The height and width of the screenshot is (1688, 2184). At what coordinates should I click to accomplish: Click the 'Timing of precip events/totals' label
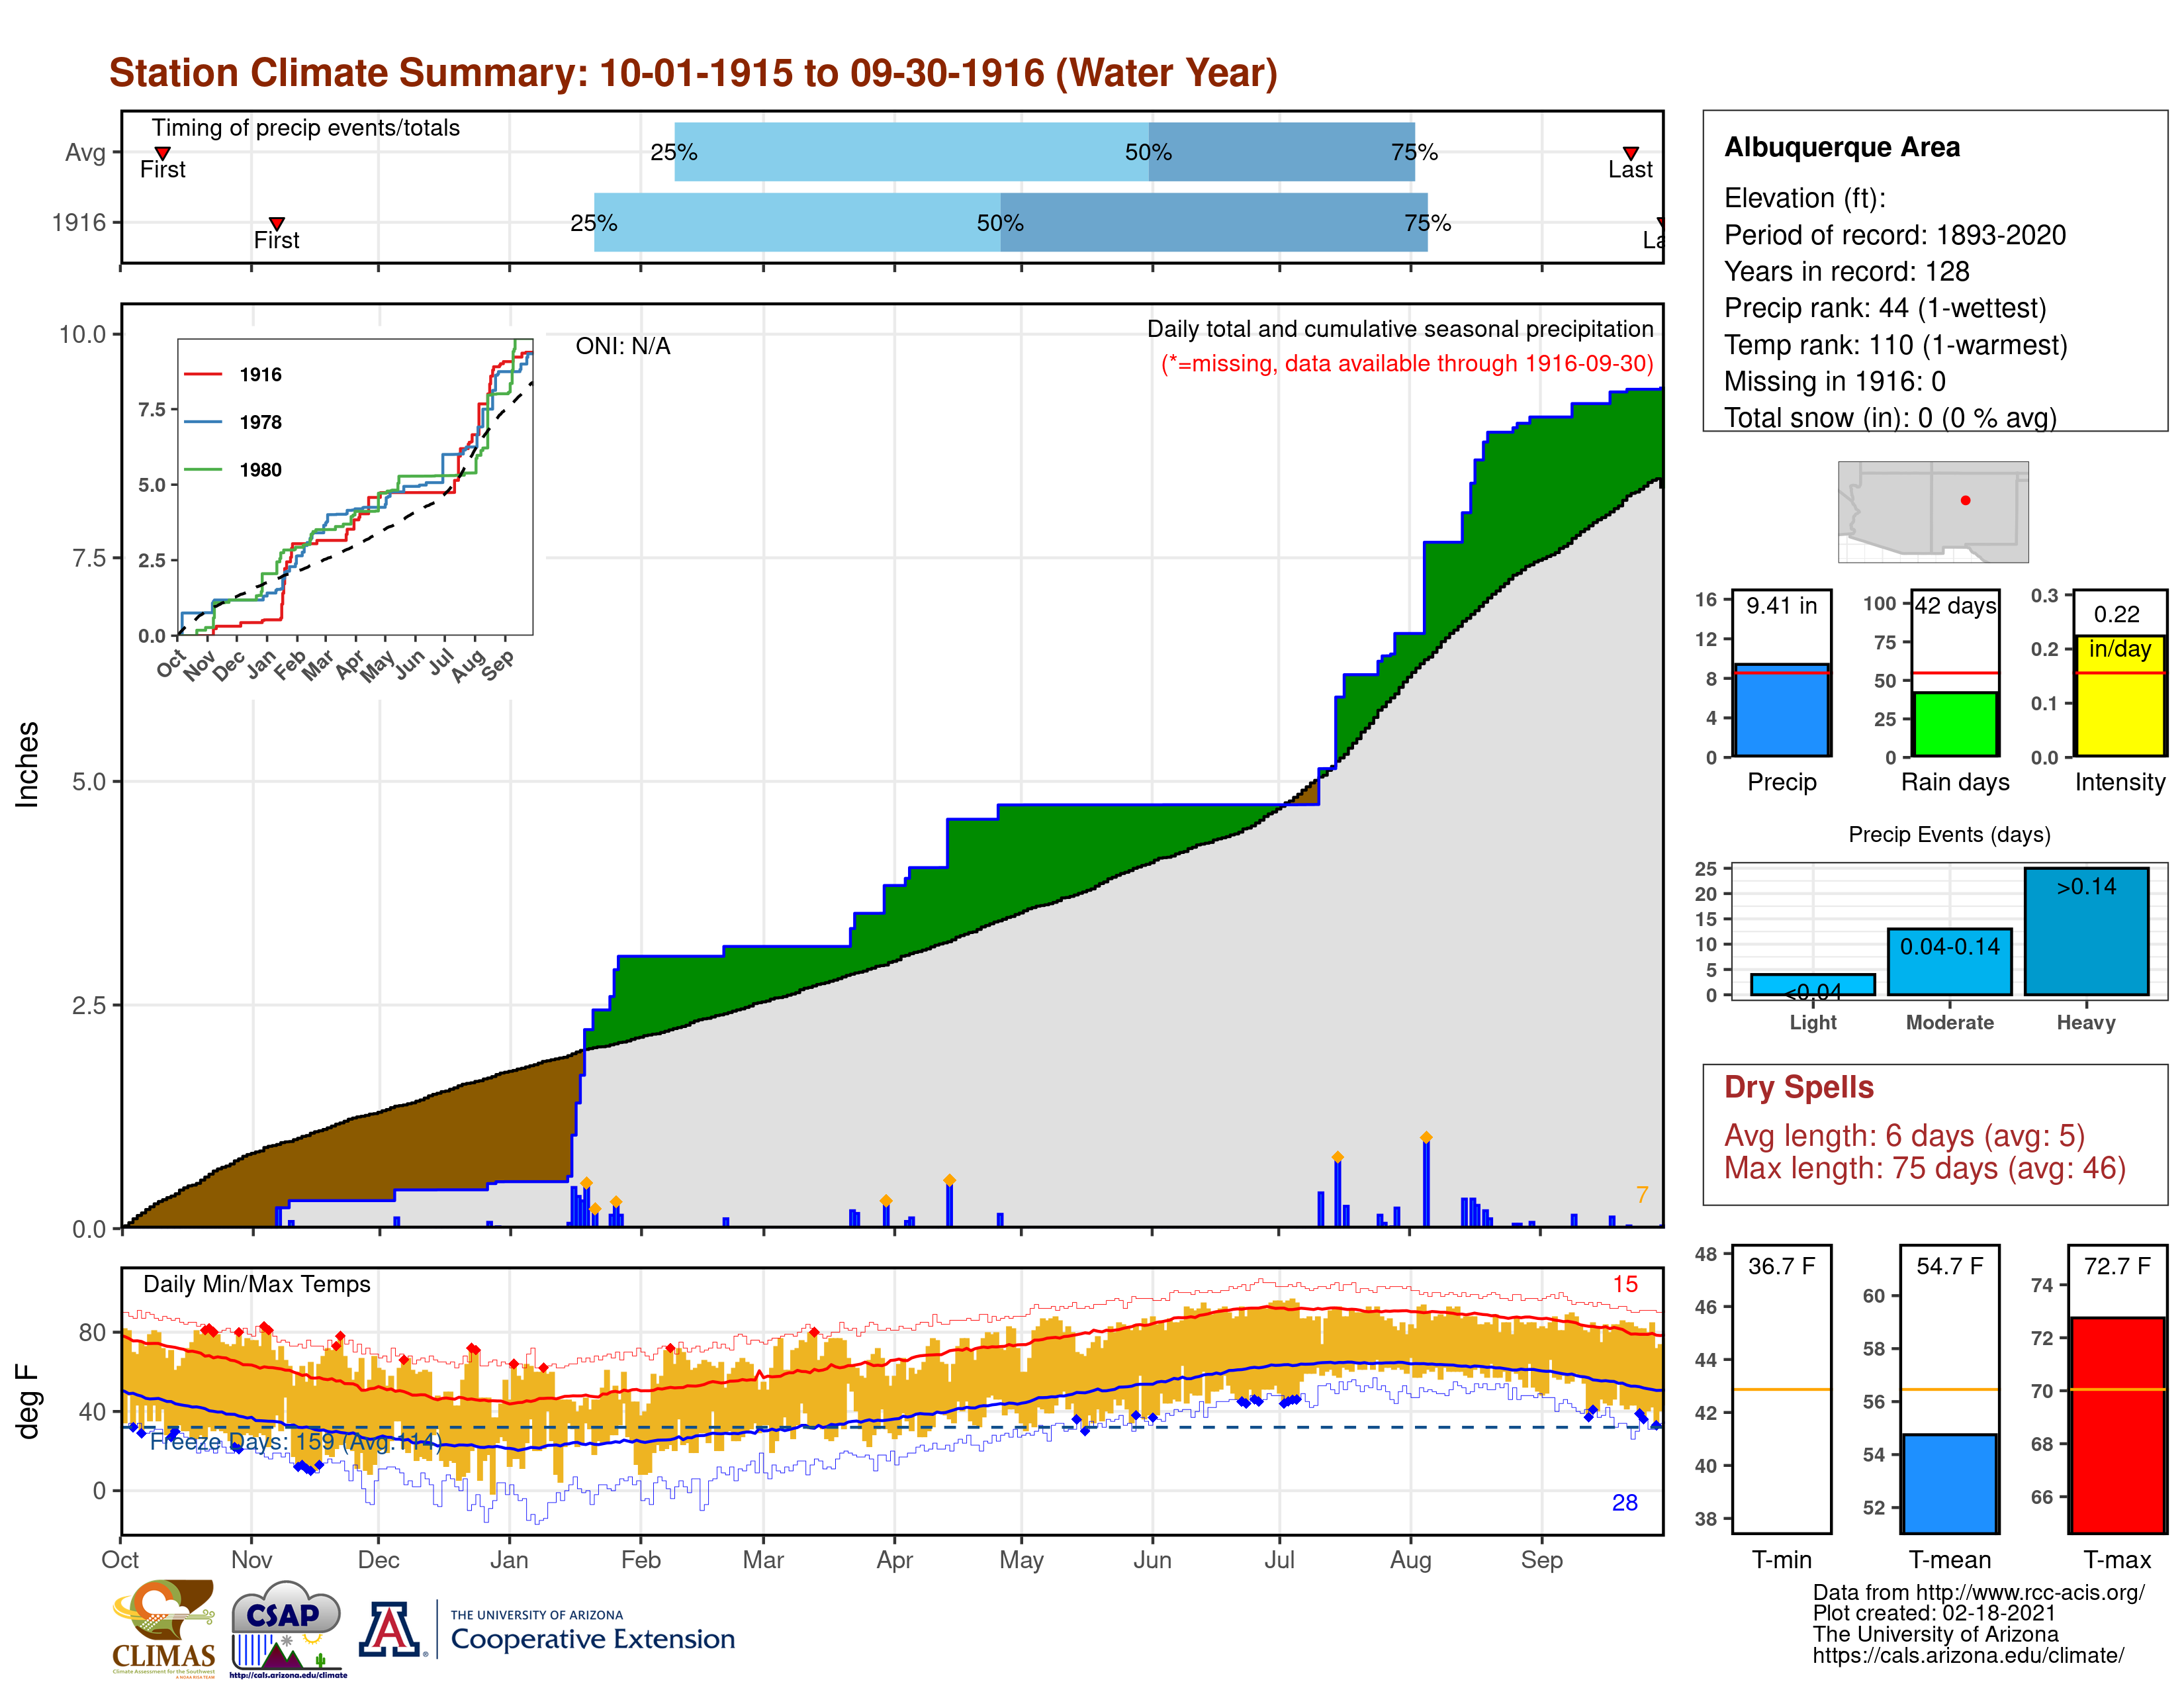click(306, 128)
